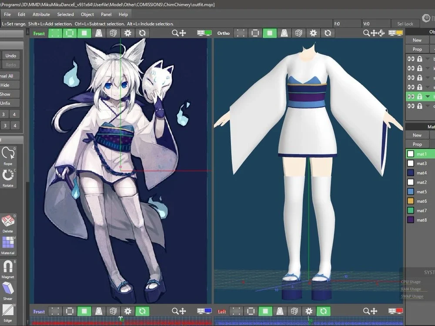435x326 pixels.
Task: Open the Left view type selector
Action: 222,311
